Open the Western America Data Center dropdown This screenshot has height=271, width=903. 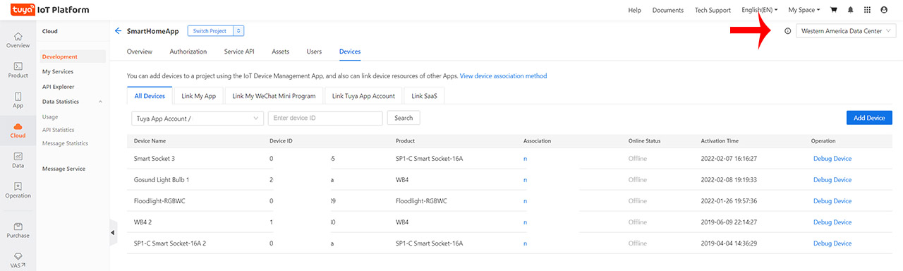click(847, 31)
